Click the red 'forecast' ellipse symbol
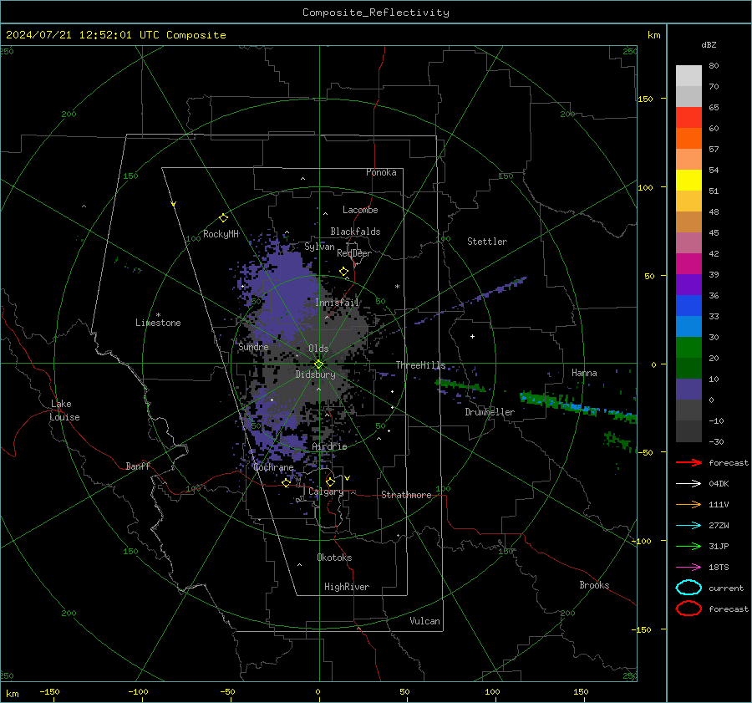Image resolution: width=752 pixels, height=703 pixels. click(x=688, y=609)
